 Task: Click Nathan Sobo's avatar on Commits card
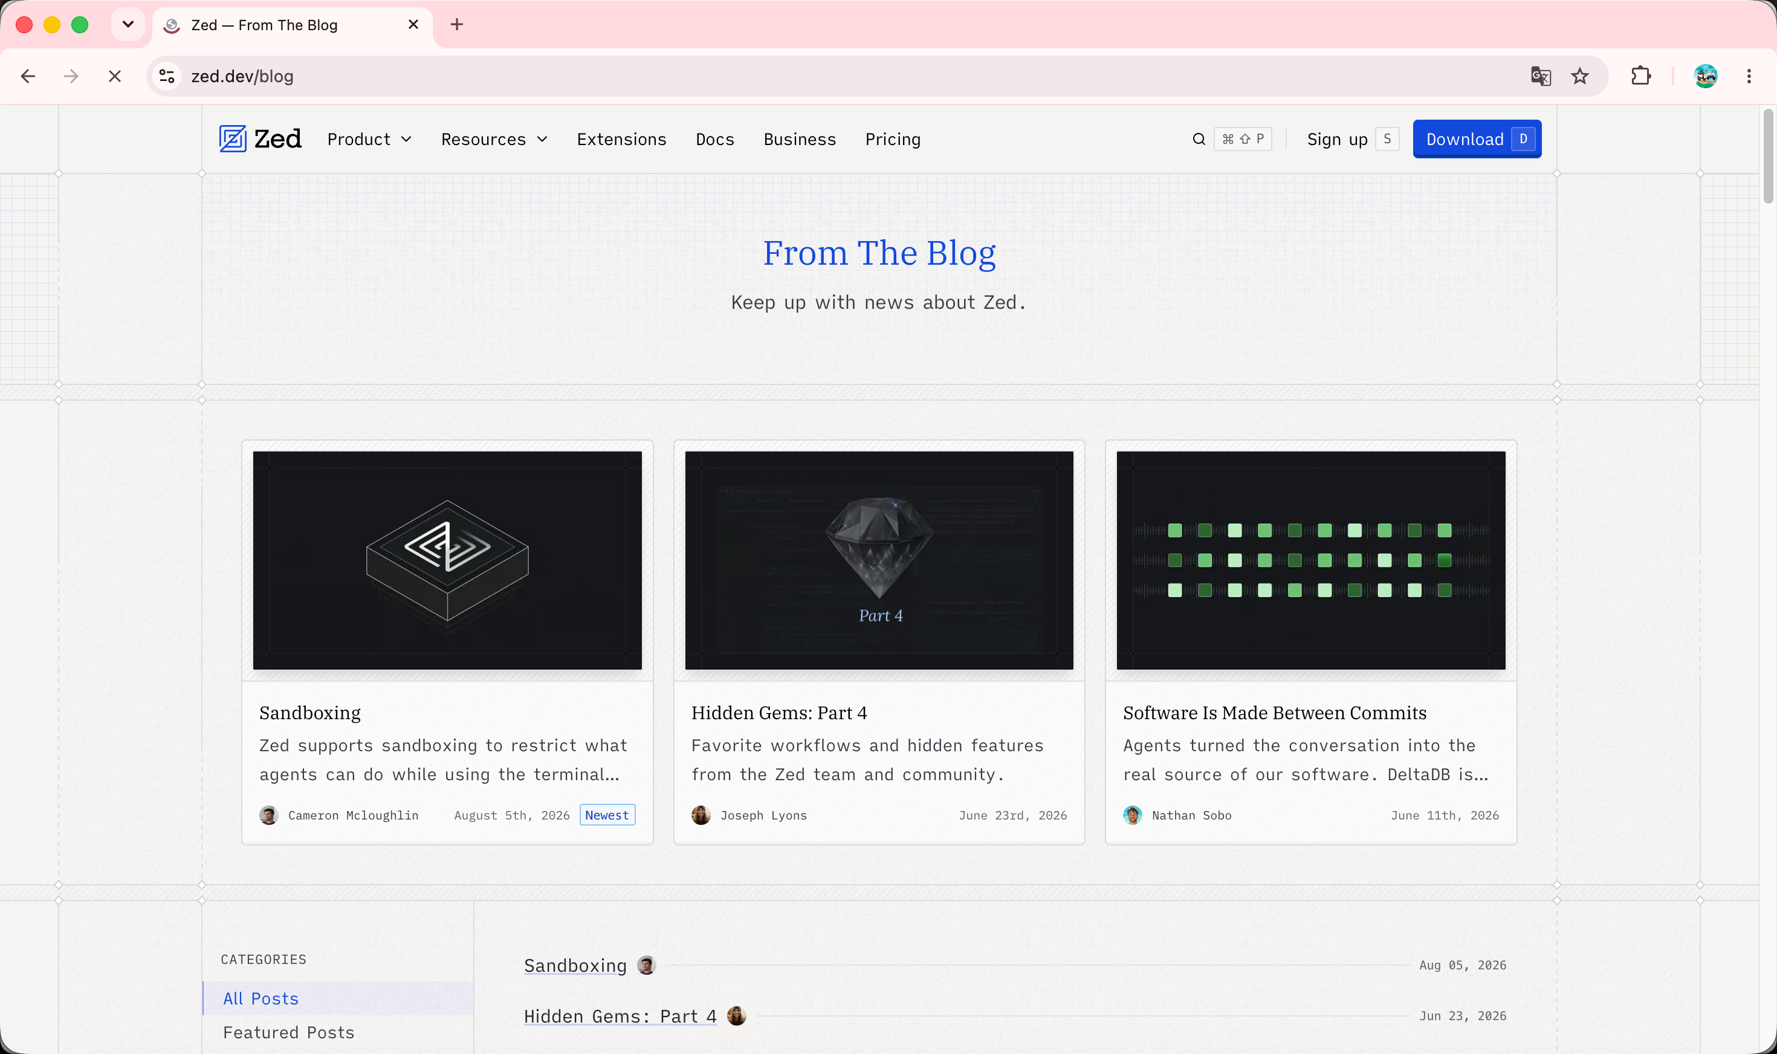(x=1133, y=815)
